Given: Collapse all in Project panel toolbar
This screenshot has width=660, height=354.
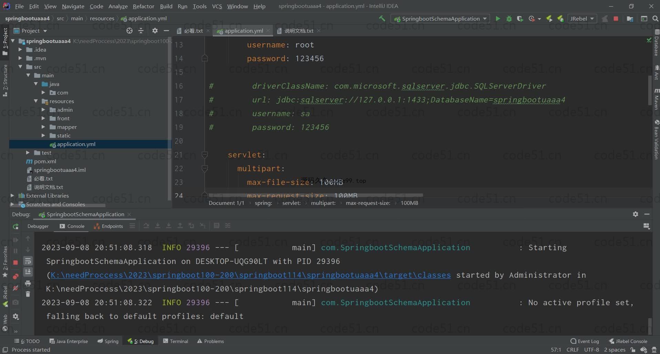Looking at the screenshot, I should pos(141,31).
